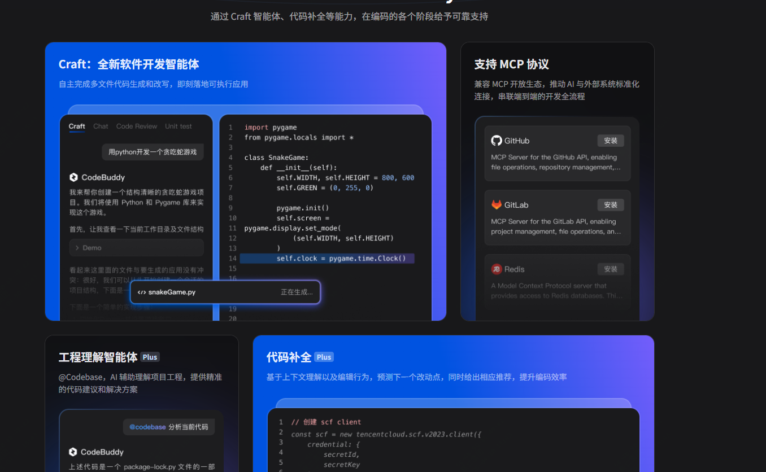Viewport: 766px width, 472px height.
Task: Click the 'def __init__(self):' code line
Action: (x=299, y=168)
